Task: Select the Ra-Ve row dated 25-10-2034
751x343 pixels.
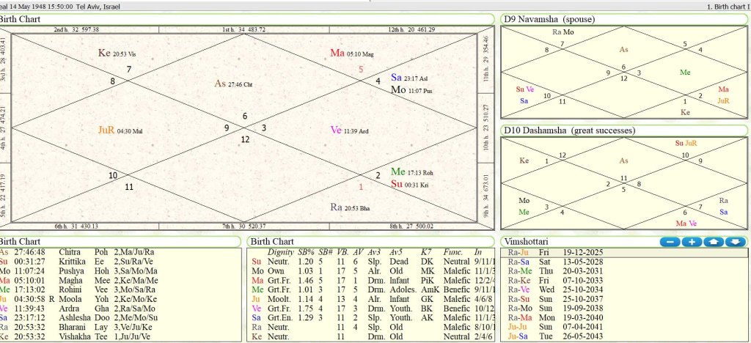Action: 557,290
